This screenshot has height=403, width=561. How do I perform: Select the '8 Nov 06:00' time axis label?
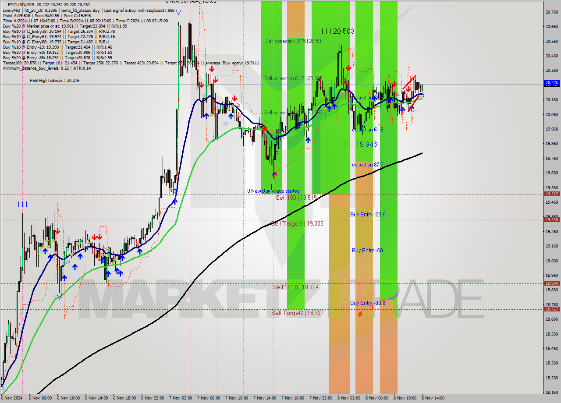coord(376,398)
